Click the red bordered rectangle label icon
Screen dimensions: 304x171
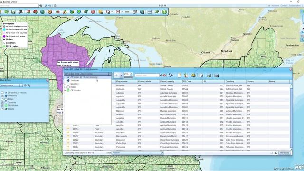coord(118,12)
